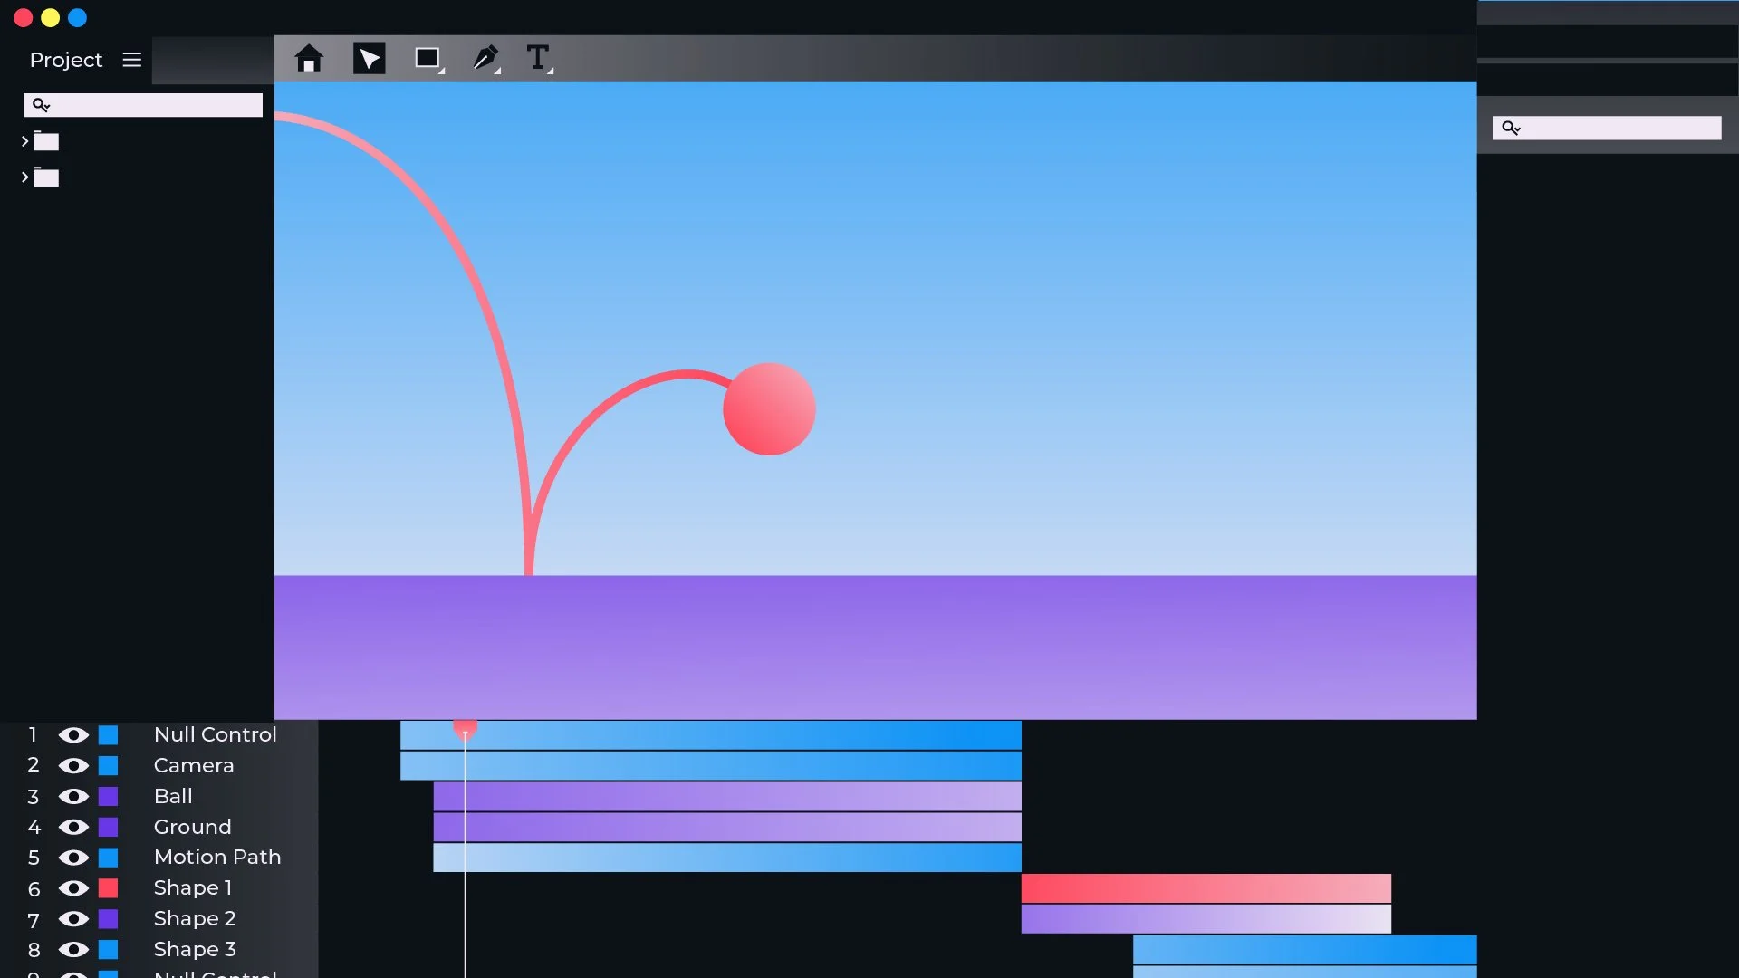
Task: Expand the first project folder
Action: (x=25, y=141)
